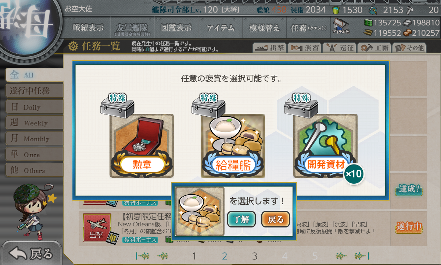Confirm selection with 了解 button
Screen dimensions: 441x265
click(x=241, y=220)
